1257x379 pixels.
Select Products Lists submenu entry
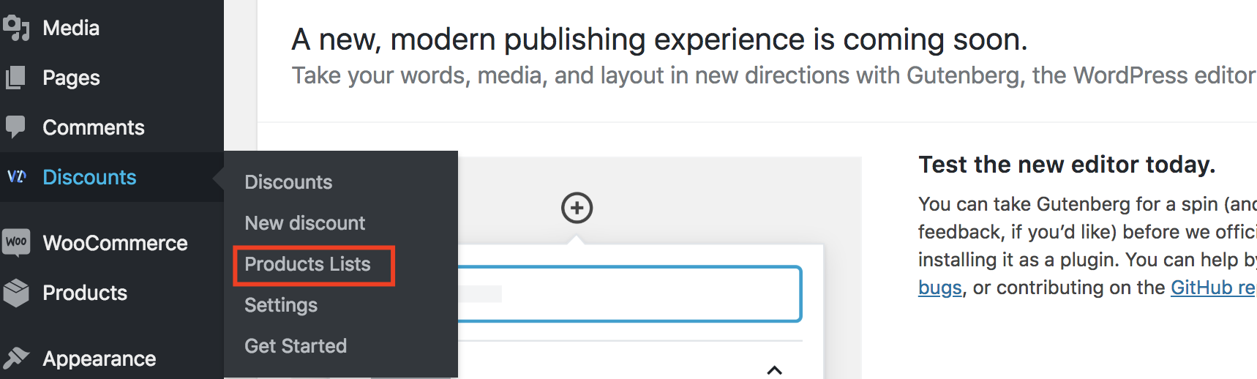(307, 264)
